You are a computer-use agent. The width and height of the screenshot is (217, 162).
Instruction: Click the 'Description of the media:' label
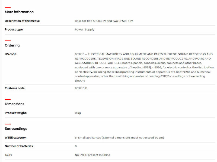point(22,21)
